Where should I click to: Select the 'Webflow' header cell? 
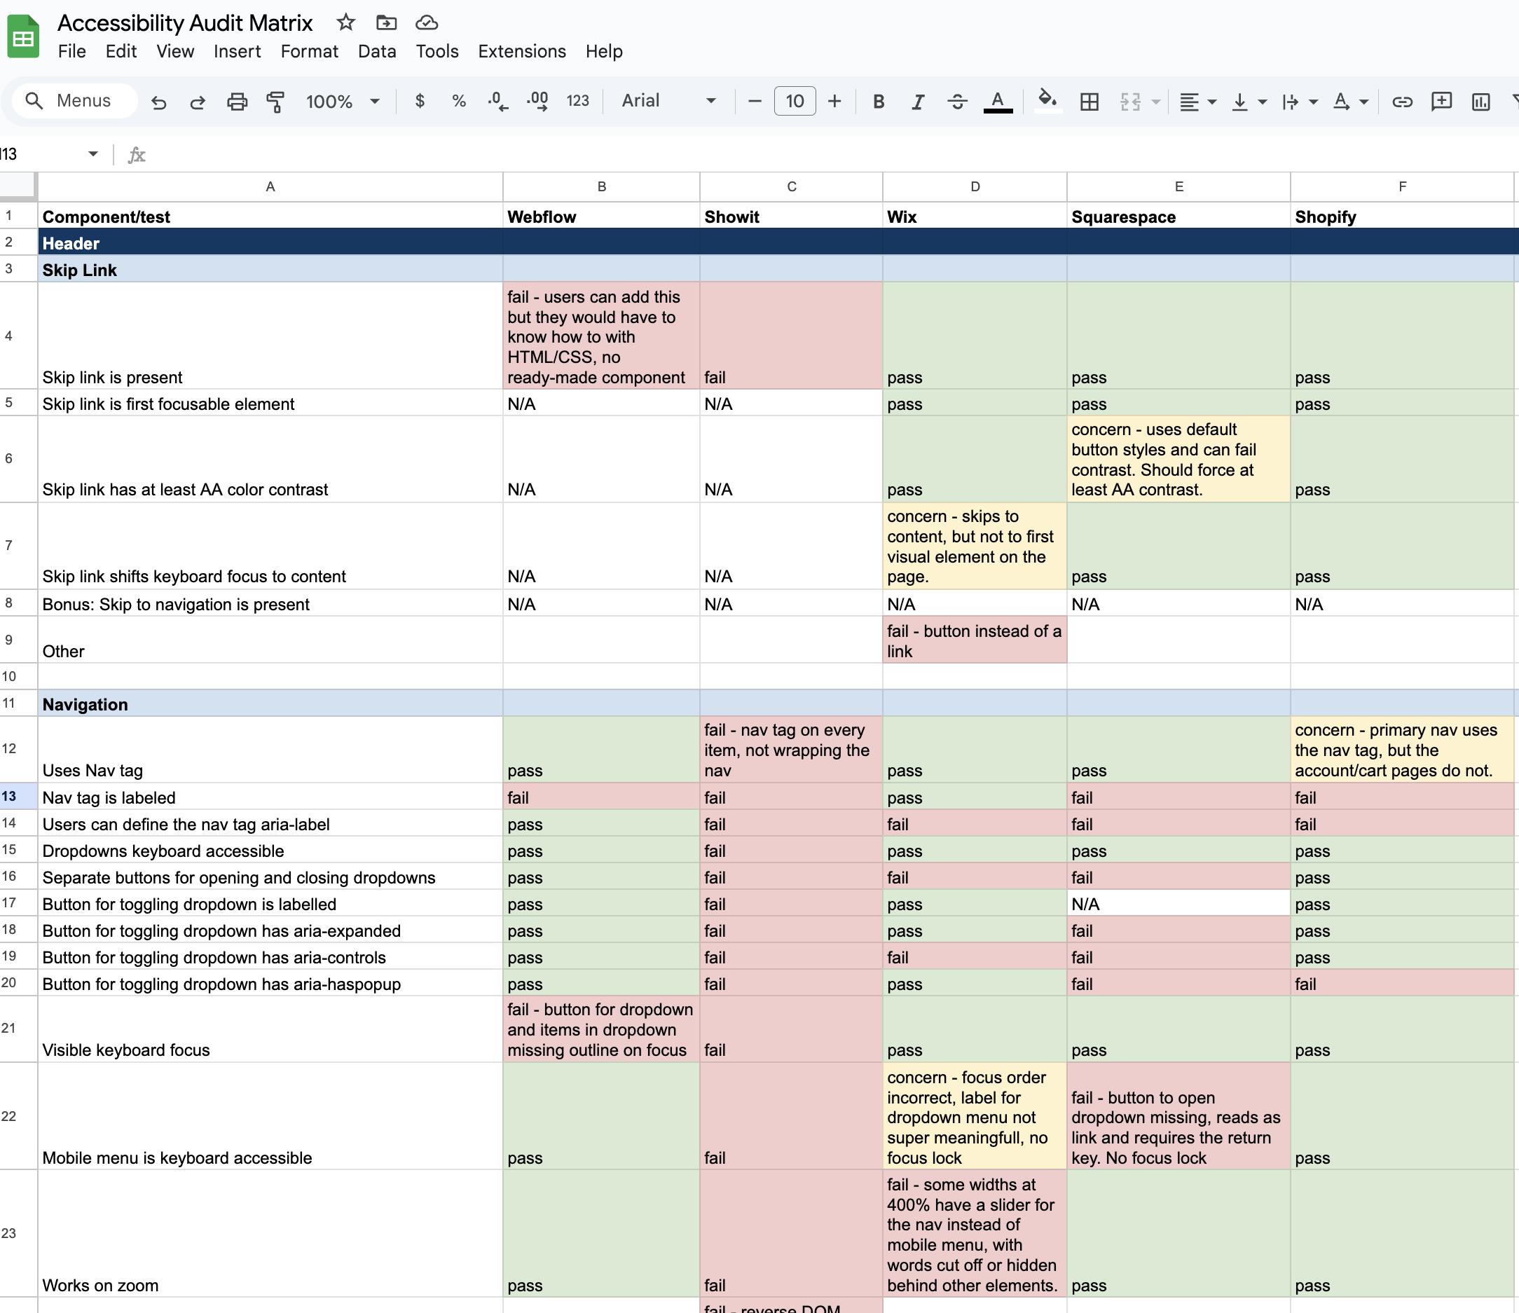(601, 216)
